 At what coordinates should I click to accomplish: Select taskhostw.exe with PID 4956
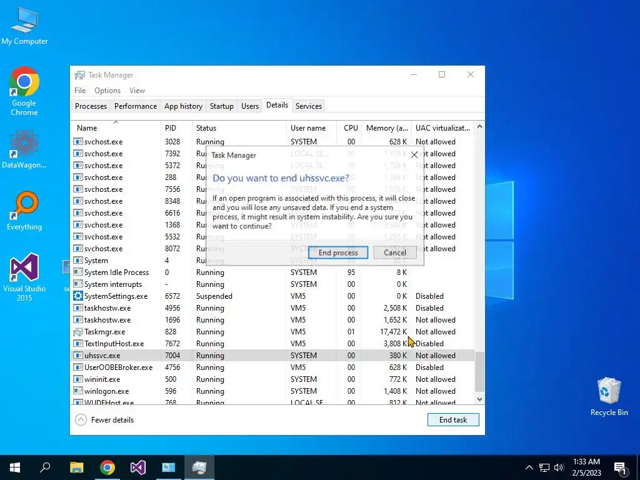(x=272, y=307)
